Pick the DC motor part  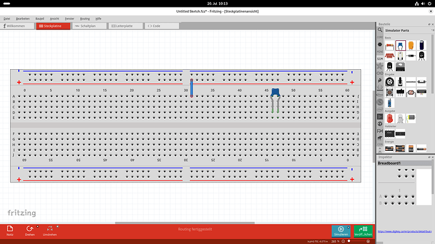411,118
